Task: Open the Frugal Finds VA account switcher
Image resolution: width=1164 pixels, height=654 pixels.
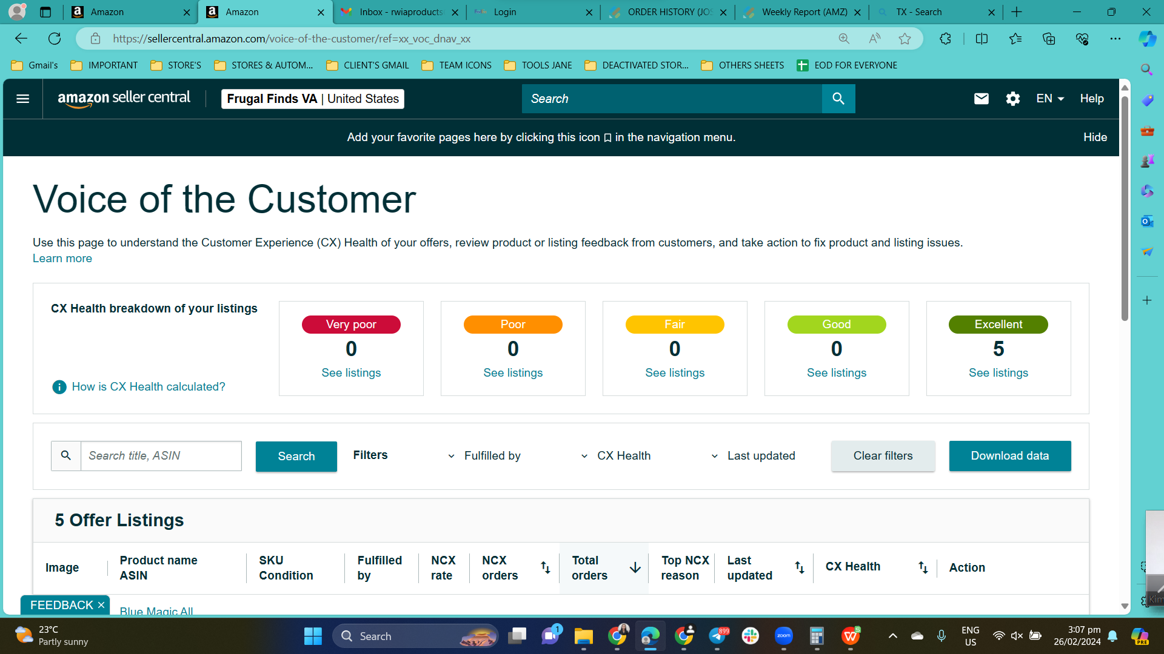Action: point(313,99)
